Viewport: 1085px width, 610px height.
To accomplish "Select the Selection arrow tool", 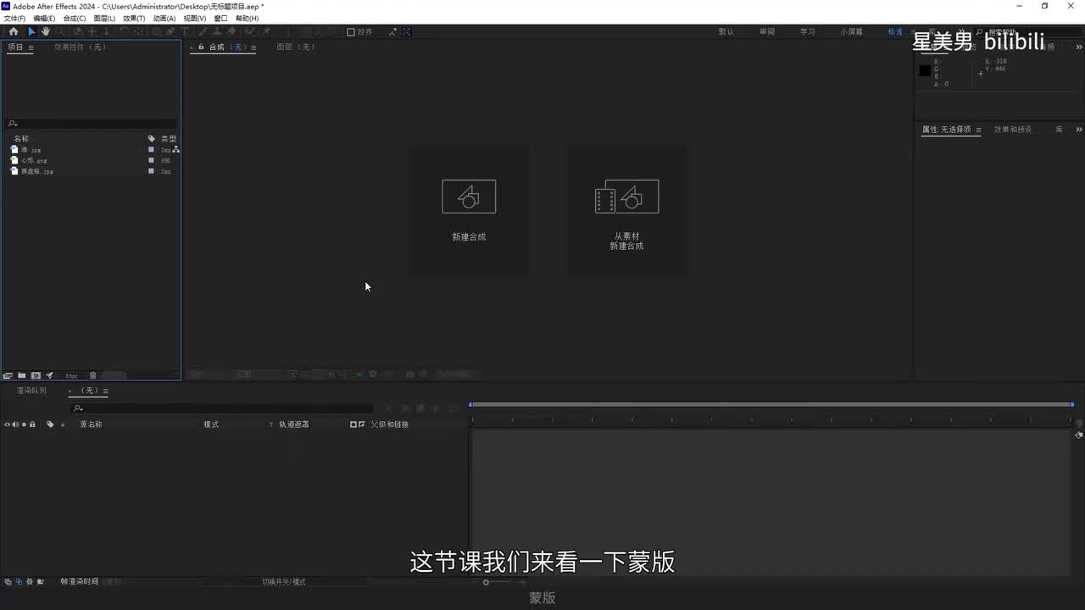I will click(31, 31).
